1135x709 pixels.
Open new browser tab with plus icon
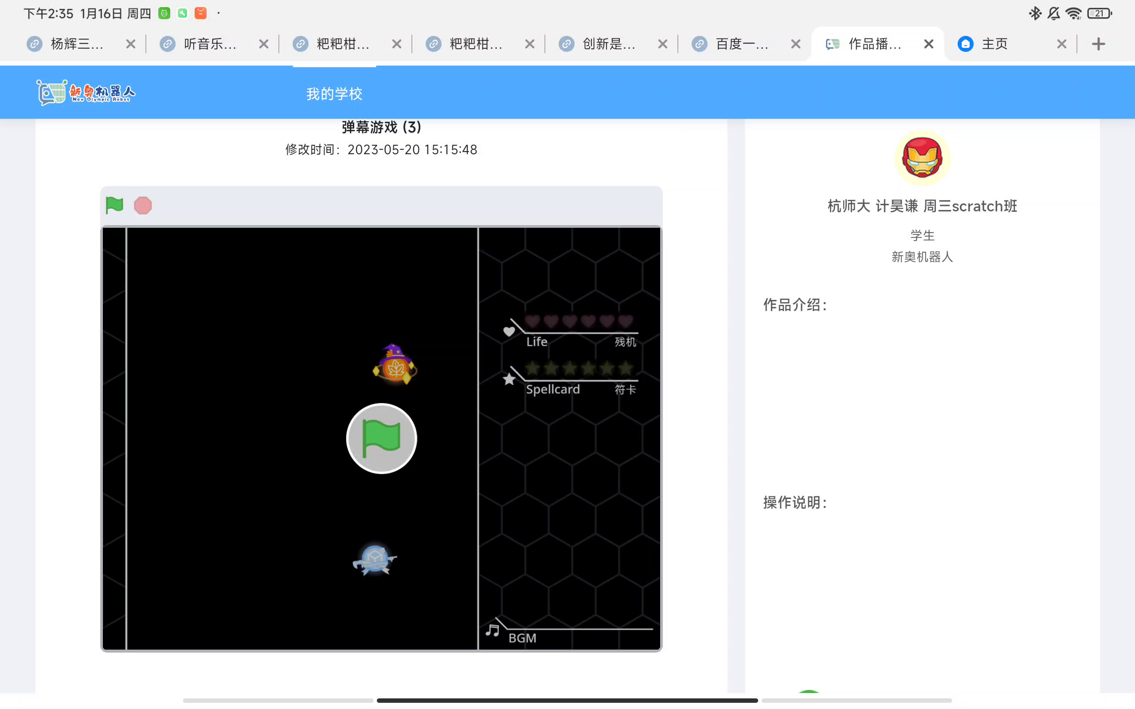tap(1098, 44)
